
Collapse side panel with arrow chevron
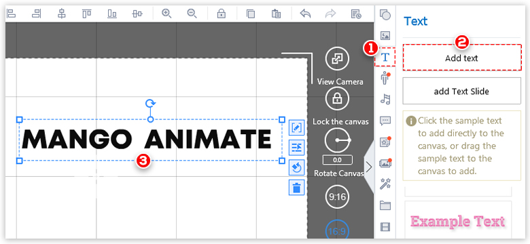point(369,167)
